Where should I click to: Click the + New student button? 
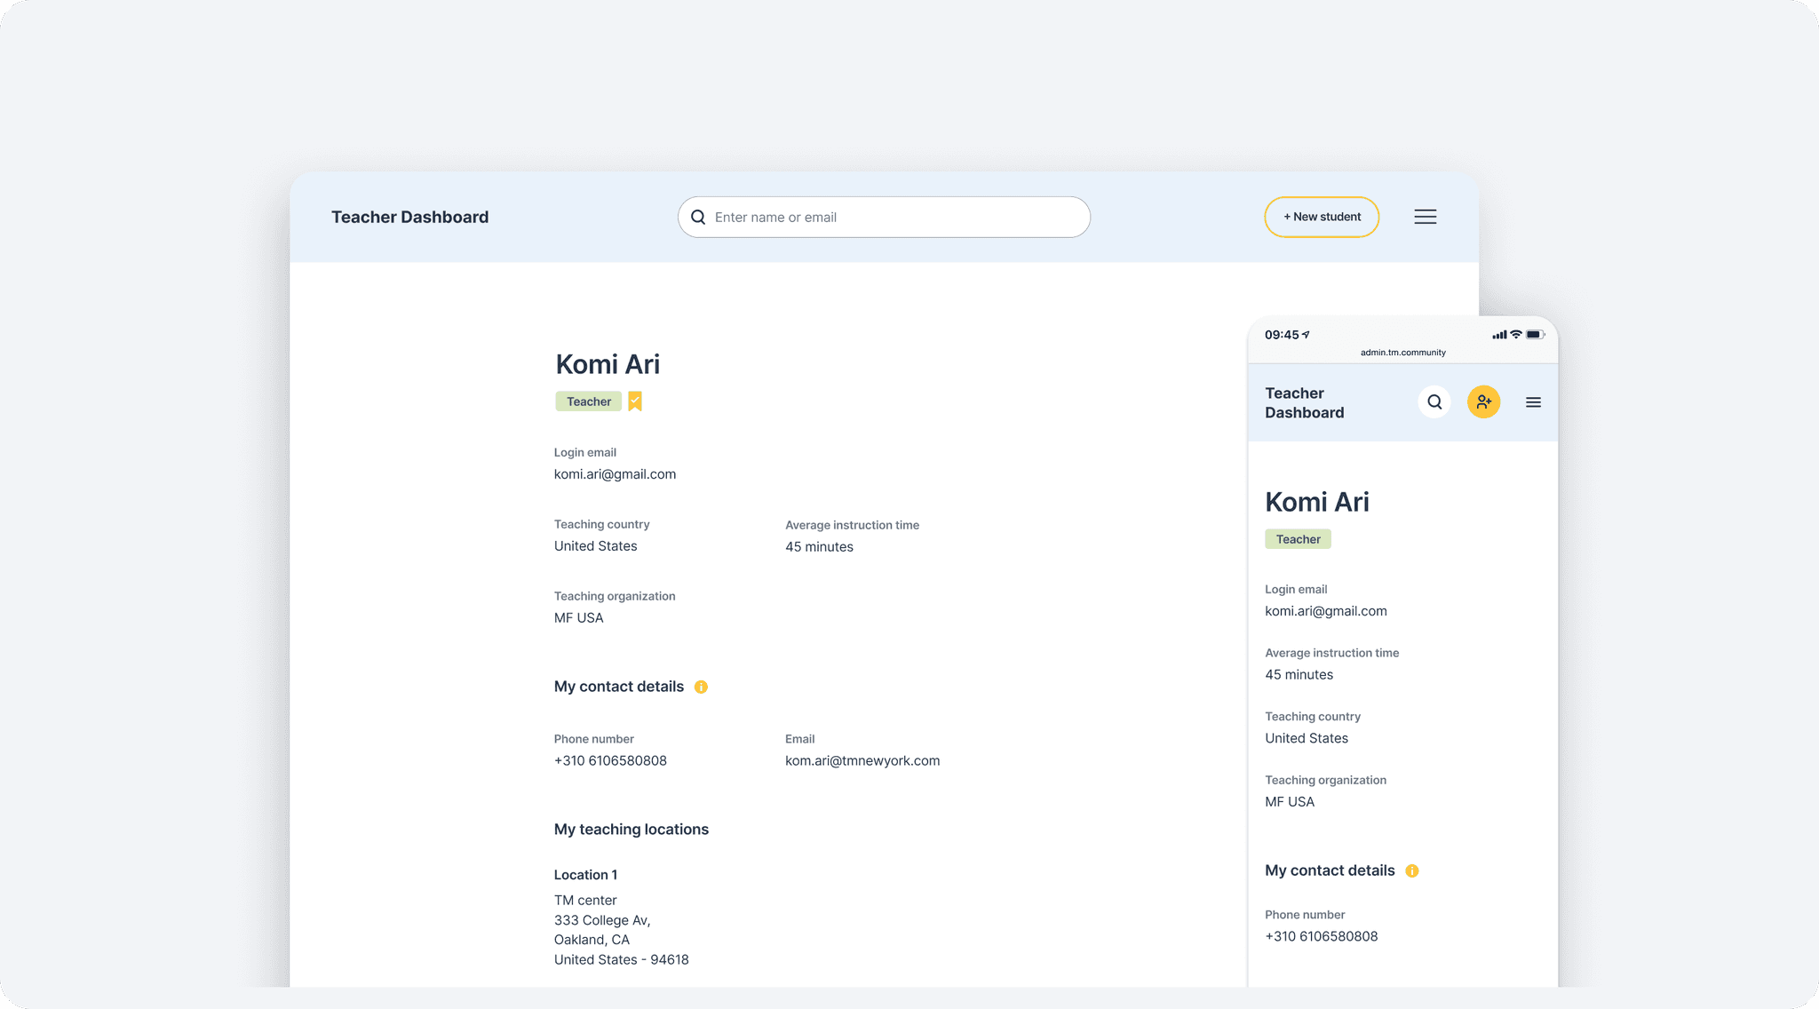click(x=1322, y=217)
